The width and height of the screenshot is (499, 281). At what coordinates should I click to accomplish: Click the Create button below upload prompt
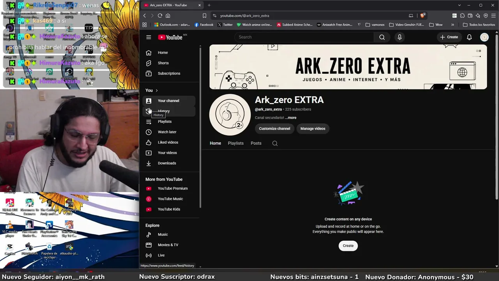[x=348, y=245]
